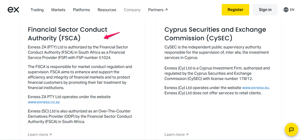Open the EN language selector
The image size is (301, 140).
pos(292,10)
